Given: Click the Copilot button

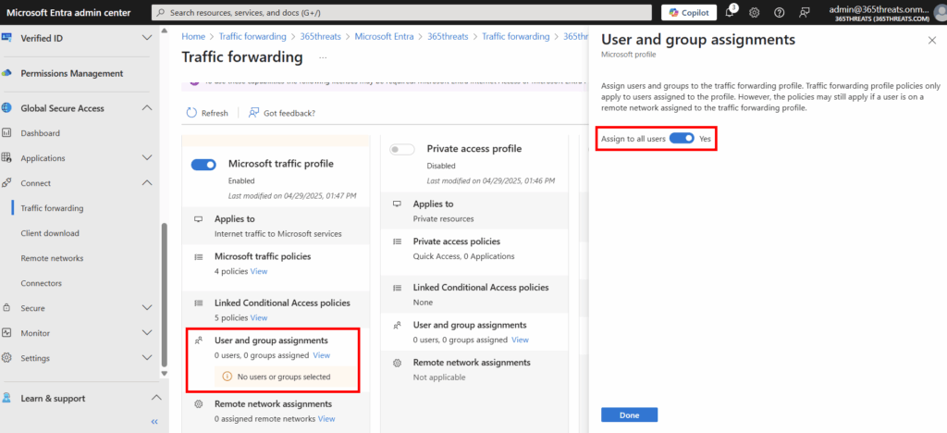Looking at the screenshot, I should (x=689, y=12).
